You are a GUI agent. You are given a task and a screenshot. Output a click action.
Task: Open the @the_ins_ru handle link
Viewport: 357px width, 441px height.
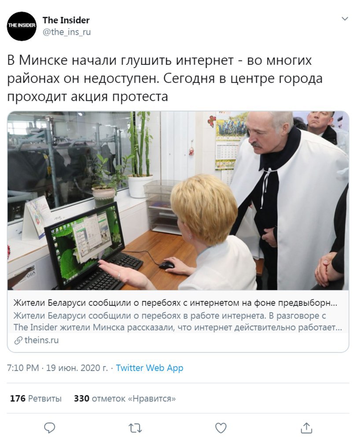[x=66, y=32]
